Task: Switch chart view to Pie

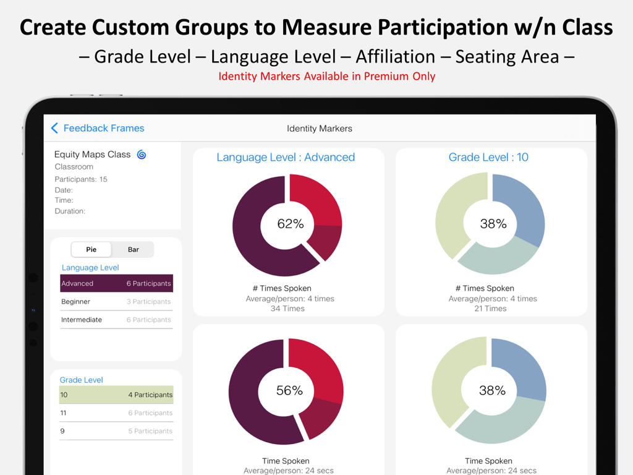Action: pyautogui.click(x=91, y=249)
